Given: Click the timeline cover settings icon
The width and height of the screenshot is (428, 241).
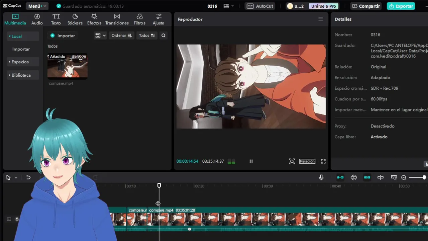Looking at the screenshot, I should point(394,177).
